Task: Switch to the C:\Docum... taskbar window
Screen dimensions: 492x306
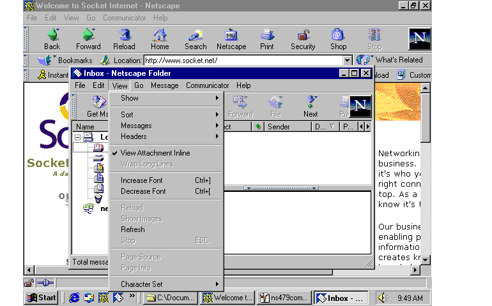Action: click(171, 298)
